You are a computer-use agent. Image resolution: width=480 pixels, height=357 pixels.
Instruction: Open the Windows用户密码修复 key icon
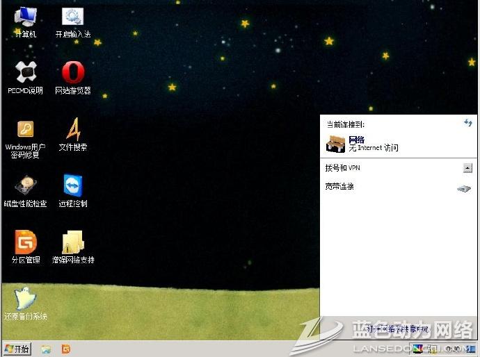(26, 140)
